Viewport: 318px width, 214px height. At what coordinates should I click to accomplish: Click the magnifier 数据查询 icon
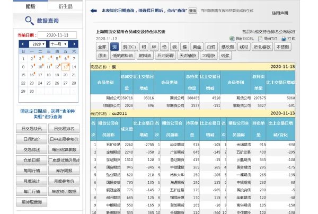coord(29,21)
